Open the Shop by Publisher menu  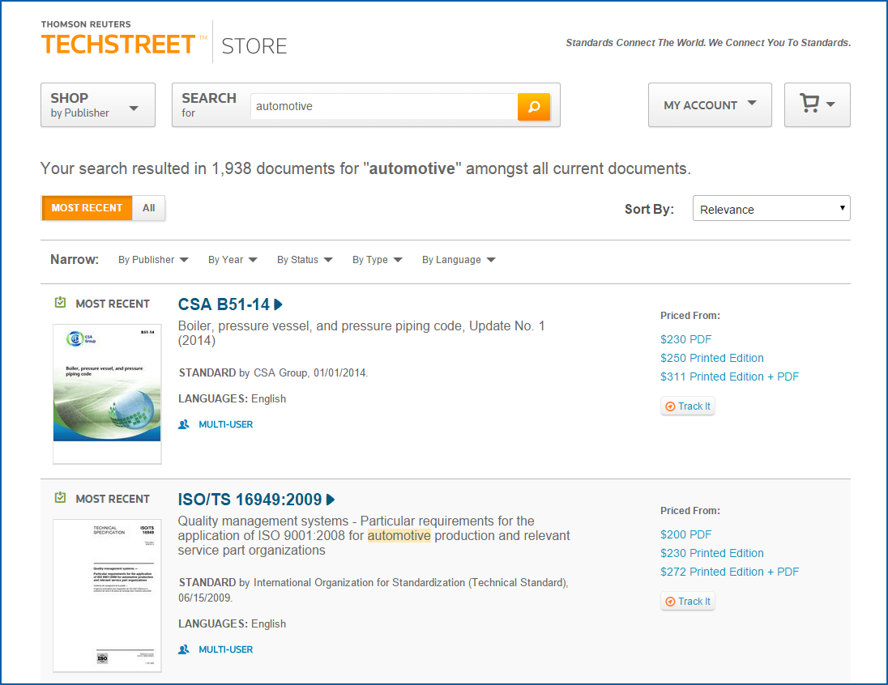pos(97,105)
